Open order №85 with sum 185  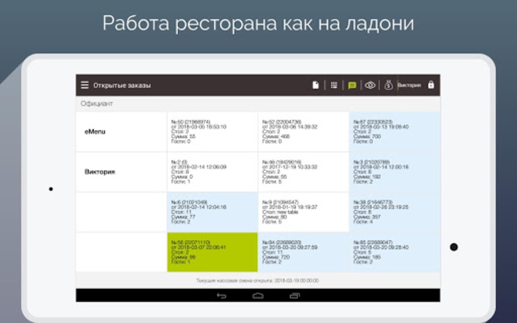(x=395, y=252)
